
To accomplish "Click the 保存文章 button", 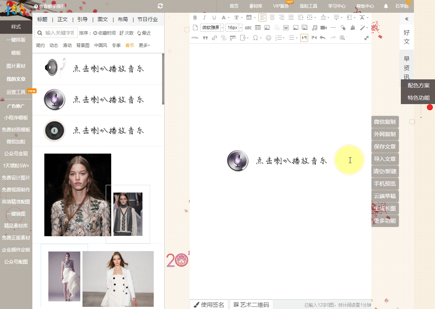I will point(385,147).
